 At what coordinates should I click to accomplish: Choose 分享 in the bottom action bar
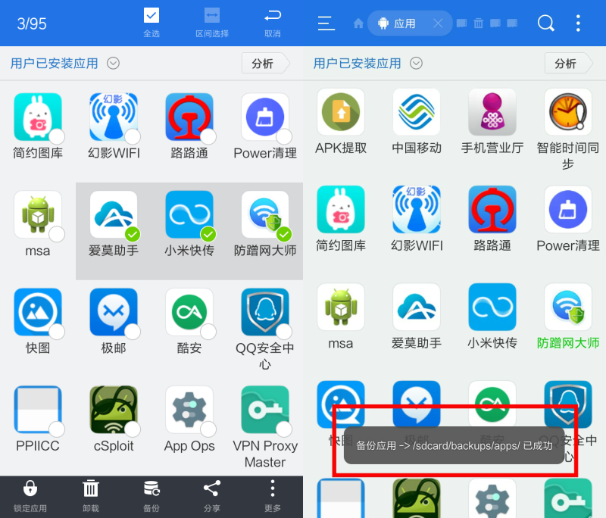[x=212, y=497]
